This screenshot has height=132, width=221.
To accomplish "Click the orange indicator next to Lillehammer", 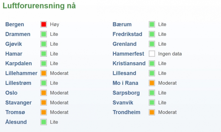I will (44, 73).
